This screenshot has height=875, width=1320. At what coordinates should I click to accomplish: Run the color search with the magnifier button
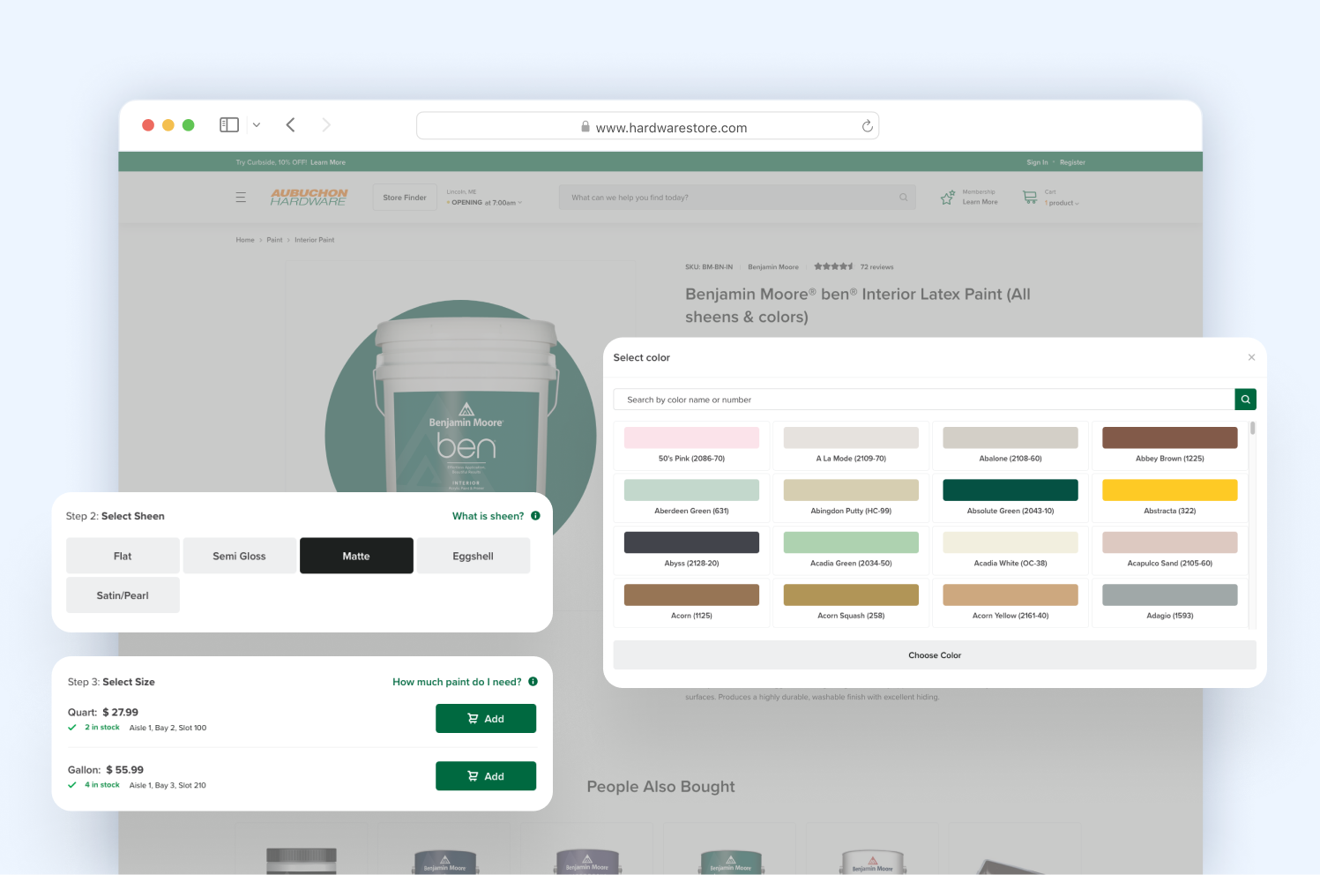[x=1245, y=399]
